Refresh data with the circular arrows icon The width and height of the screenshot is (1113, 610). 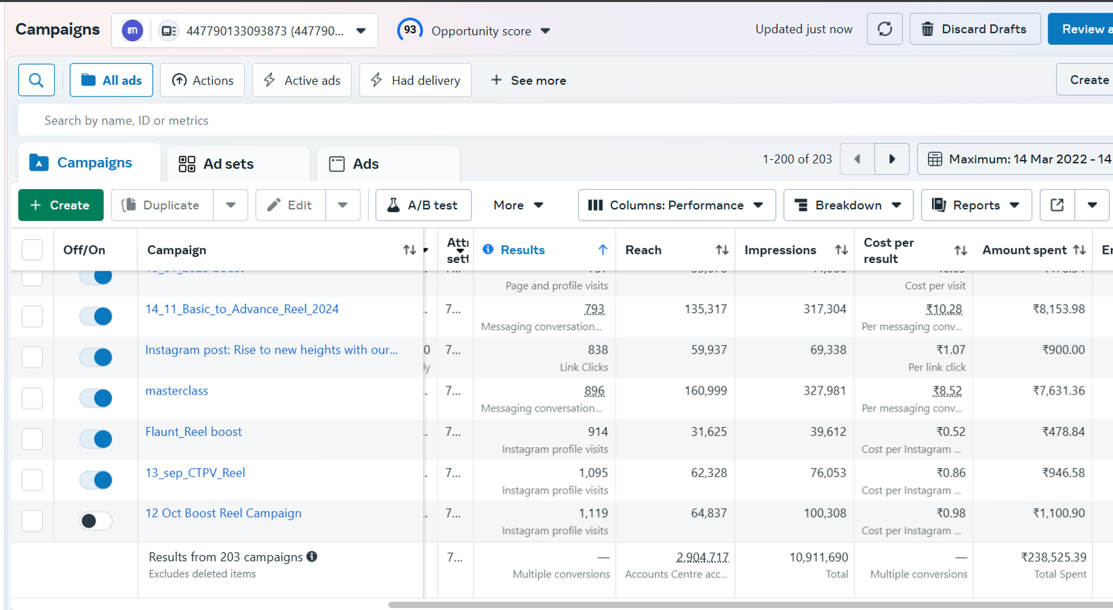point(885,29)
